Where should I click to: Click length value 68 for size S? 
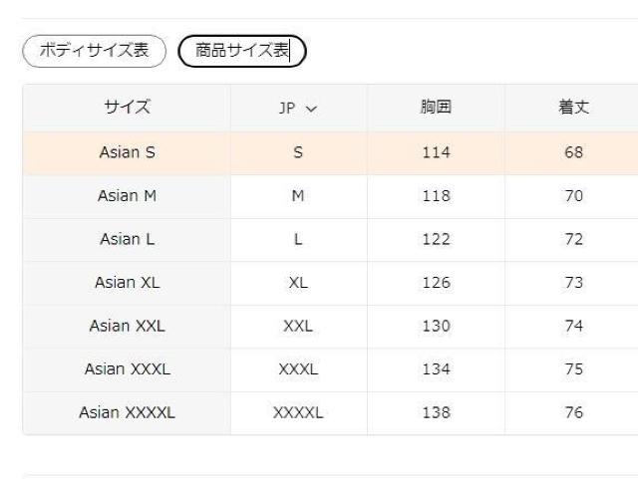click(573, 153)
